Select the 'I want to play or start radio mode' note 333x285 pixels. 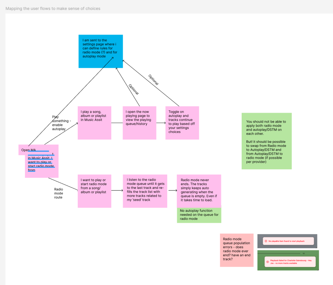tap(94, 191)
